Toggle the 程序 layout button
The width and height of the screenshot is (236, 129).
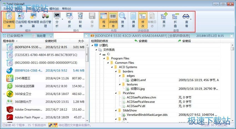click(x=104, y=20)
